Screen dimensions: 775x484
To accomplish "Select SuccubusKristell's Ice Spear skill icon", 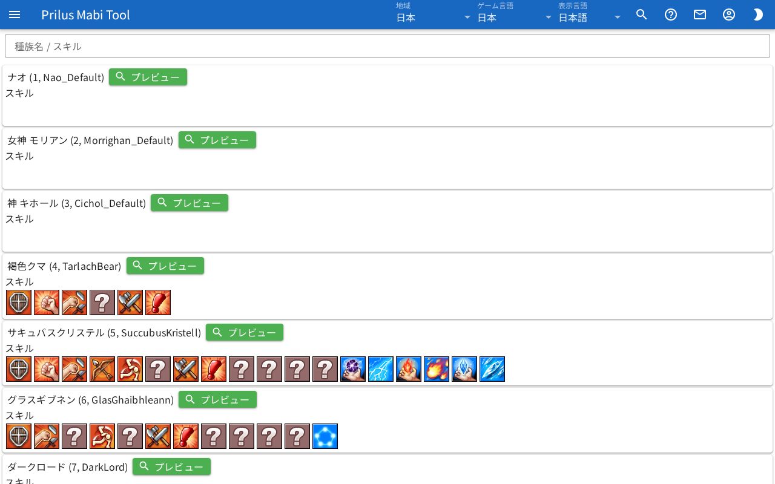I will click(x=492, y=369).
